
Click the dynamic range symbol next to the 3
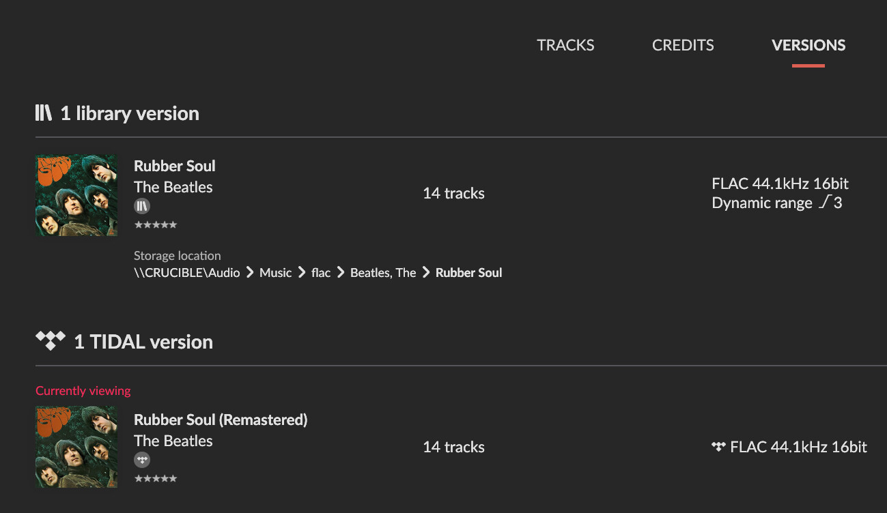[x=825, y=203]
